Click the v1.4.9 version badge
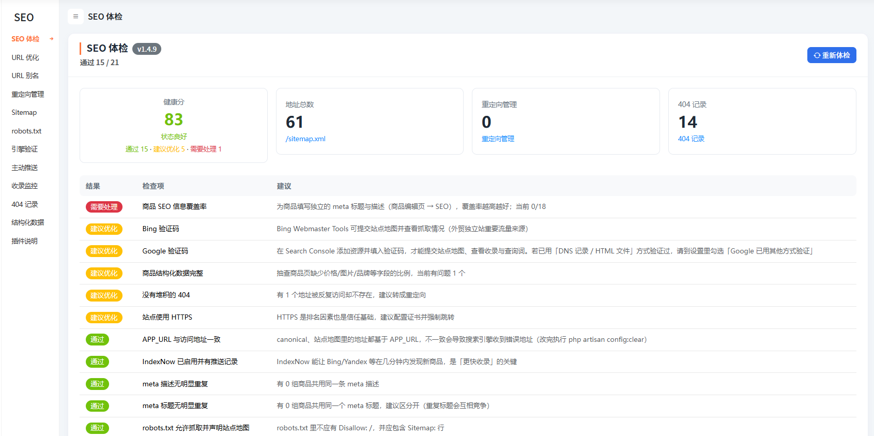The width and height of the screenshot is (874, 436). coord(147,49)
